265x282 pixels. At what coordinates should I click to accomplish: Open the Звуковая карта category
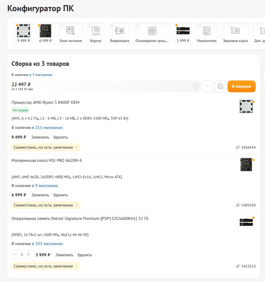tap(235, 34)
